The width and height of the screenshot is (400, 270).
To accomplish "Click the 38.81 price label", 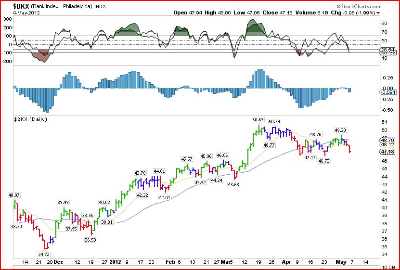I will tap(107, 222).
